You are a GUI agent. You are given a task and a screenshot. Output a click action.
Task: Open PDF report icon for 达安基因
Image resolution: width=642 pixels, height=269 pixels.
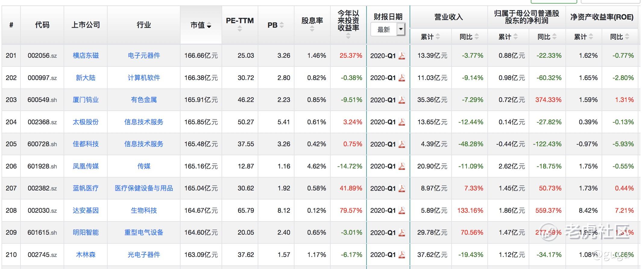point(402,210)
